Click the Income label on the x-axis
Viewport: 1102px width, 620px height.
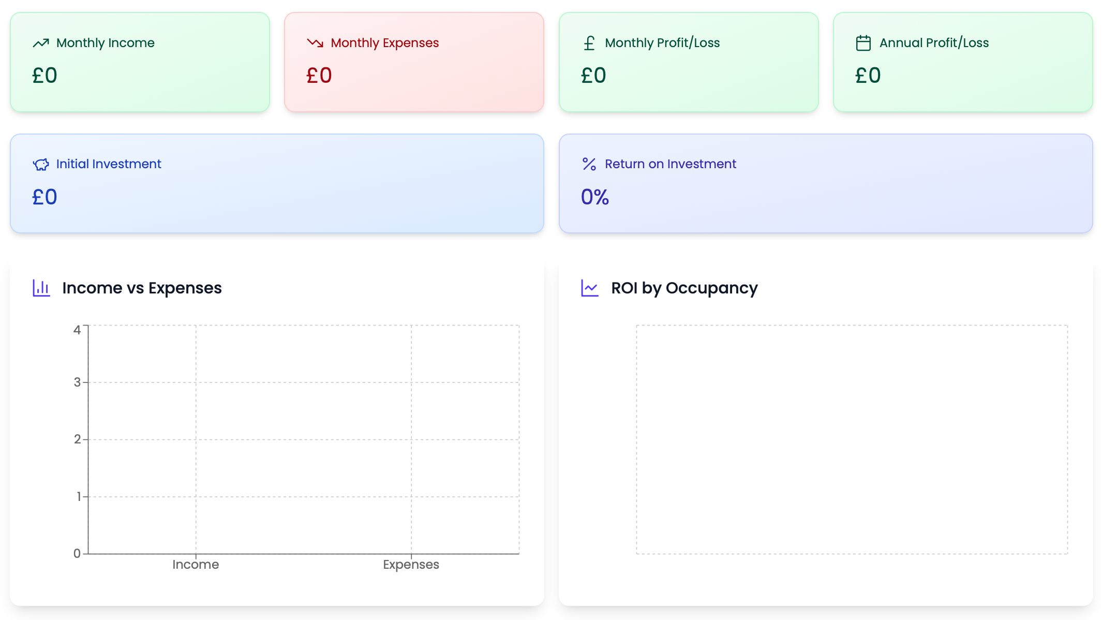[196, 565]
